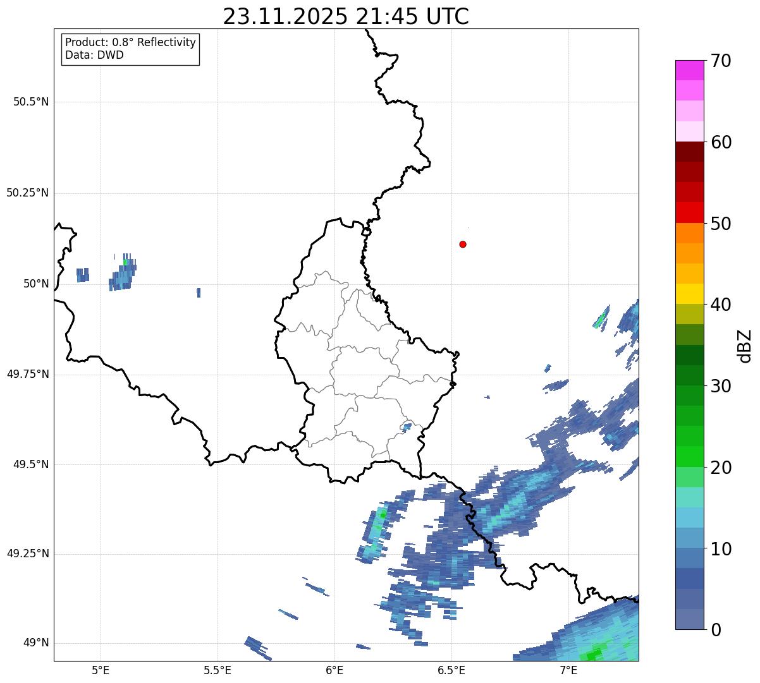Viewport: 760px width, 683px height.
Task: Click the 5.5°E longitude label
Action: coord(218,670)
